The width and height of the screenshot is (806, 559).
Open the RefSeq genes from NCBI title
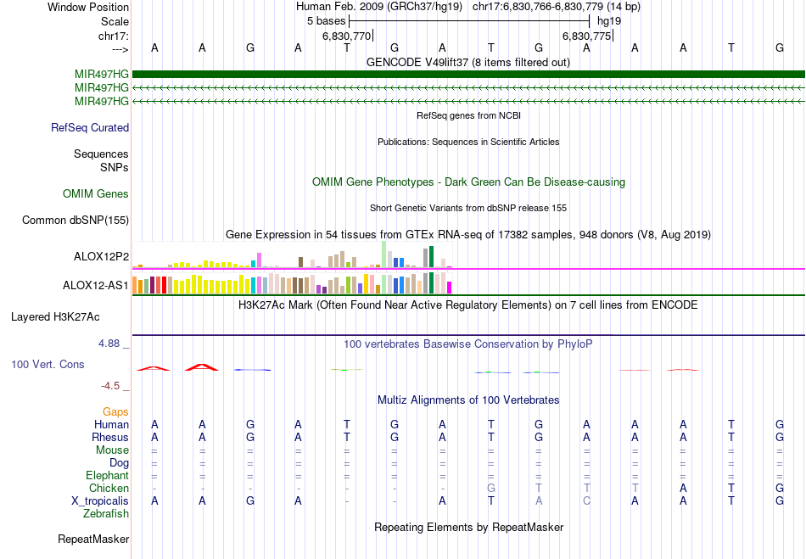(x=468, y=115)
